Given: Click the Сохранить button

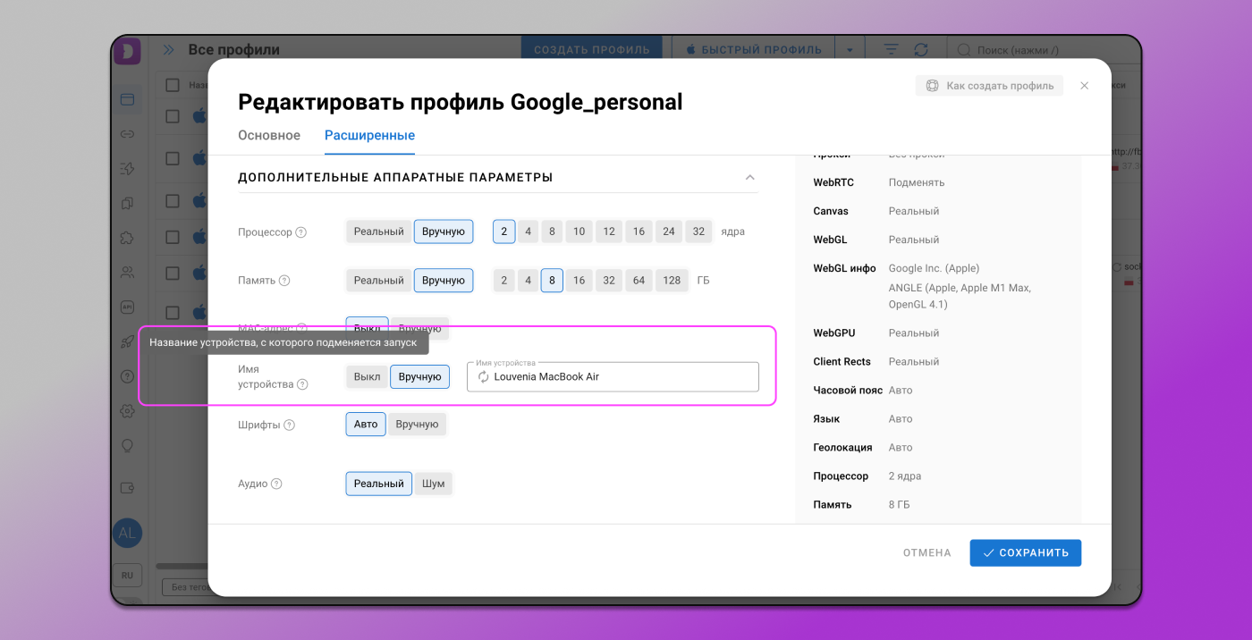Looking at the screenshot, I should click(x=1025, y=552).
